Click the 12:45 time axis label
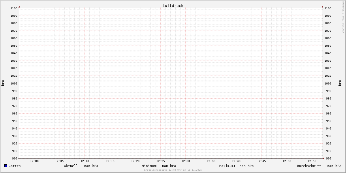Screen dimensions: 346x173 (x=262, y=161)
